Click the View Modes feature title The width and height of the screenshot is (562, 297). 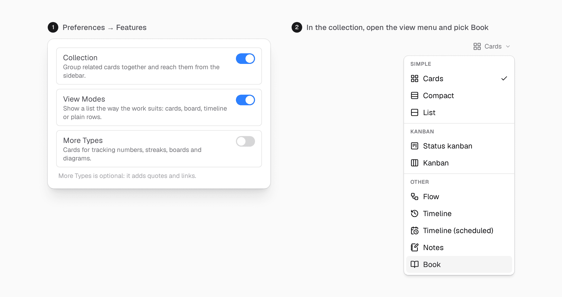tap(84, 99)
